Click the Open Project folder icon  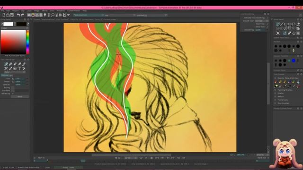[x=8, y=15]
